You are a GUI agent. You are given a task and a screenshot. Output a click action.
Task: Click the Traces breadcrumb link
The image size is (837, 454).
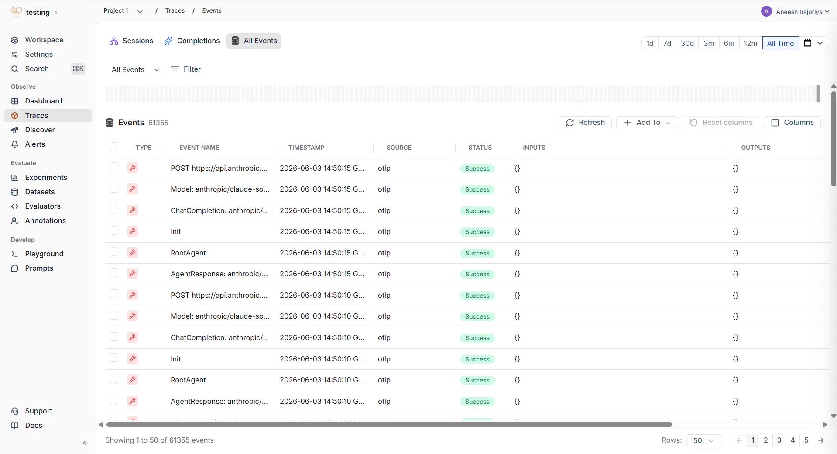(x=175, y=11)
